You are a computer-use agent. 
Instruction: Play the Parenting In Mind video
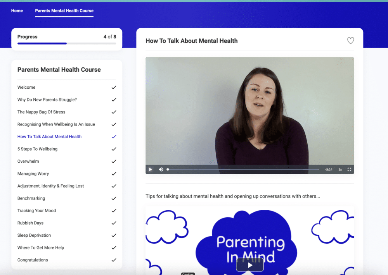[249, 265]
